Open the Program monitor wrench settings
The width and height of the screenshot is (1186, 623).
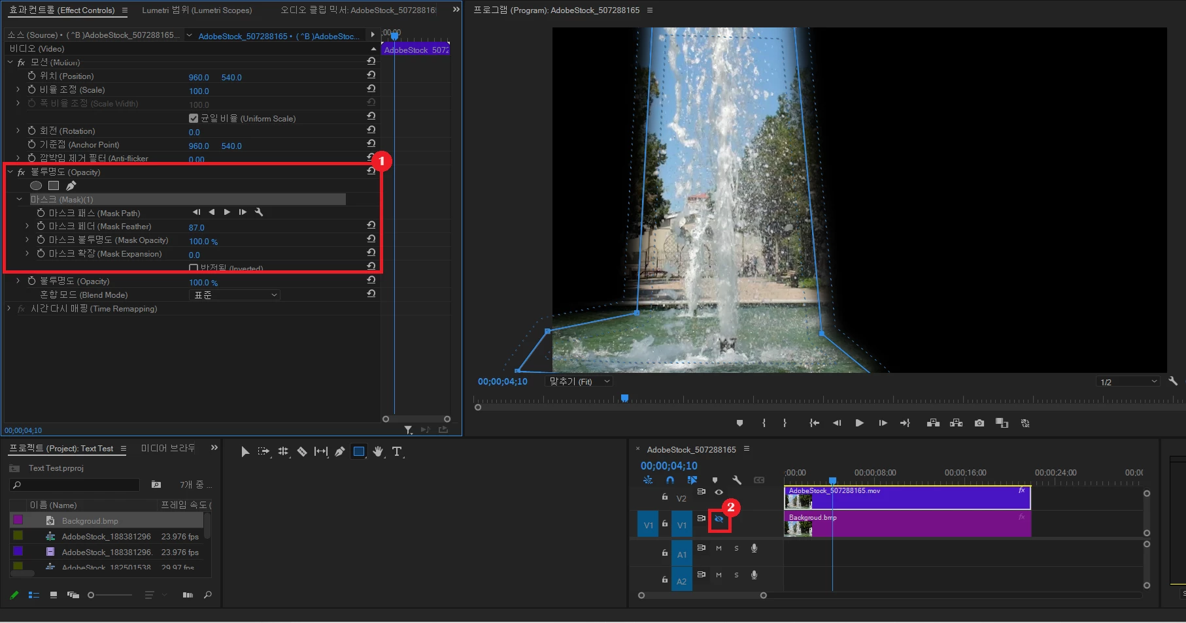click(1173, 381)
